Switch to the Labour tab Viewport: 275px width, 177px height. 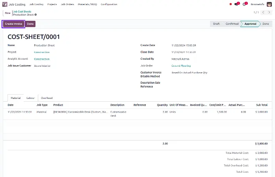click(30, 98)
